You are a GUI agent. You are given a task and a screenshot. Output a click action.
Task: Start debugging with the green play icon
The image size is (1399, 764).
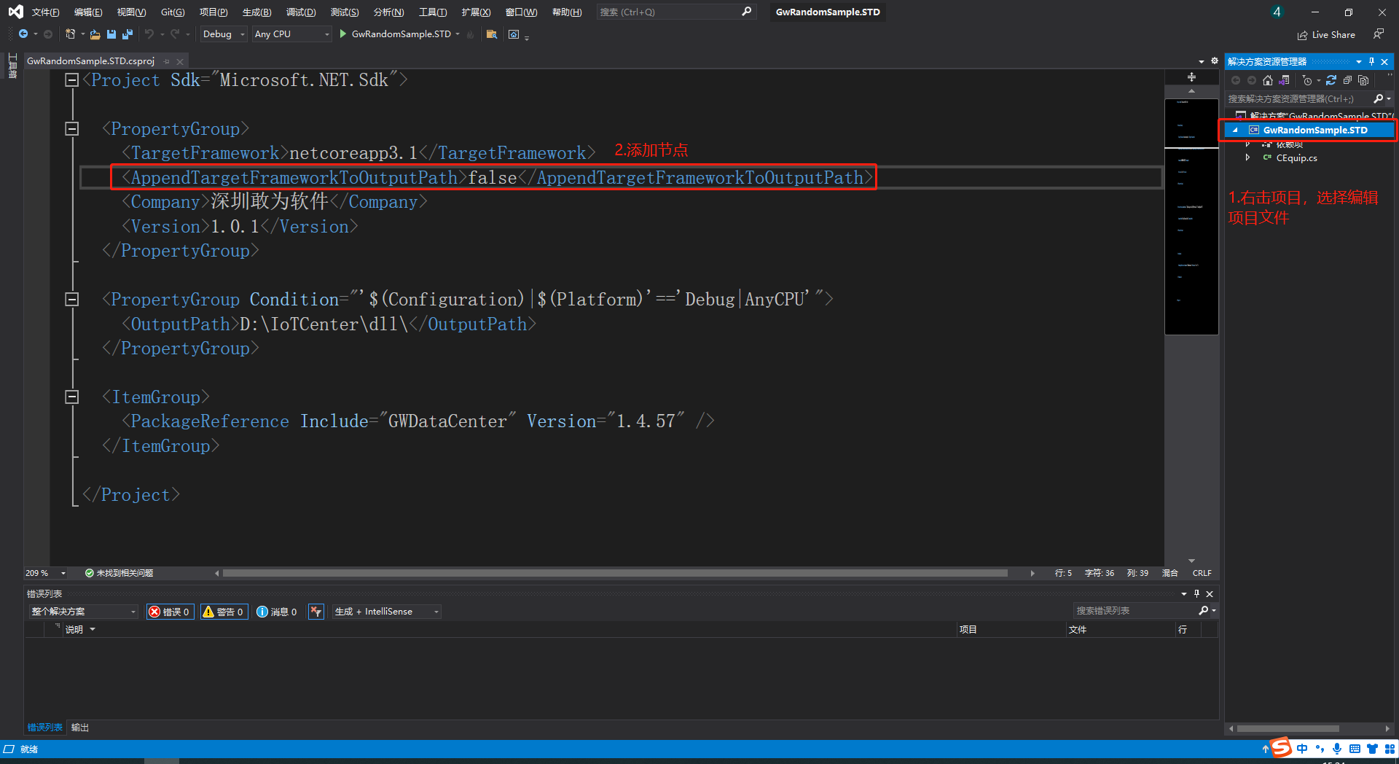pyautogui.click(x=342, y=34)
